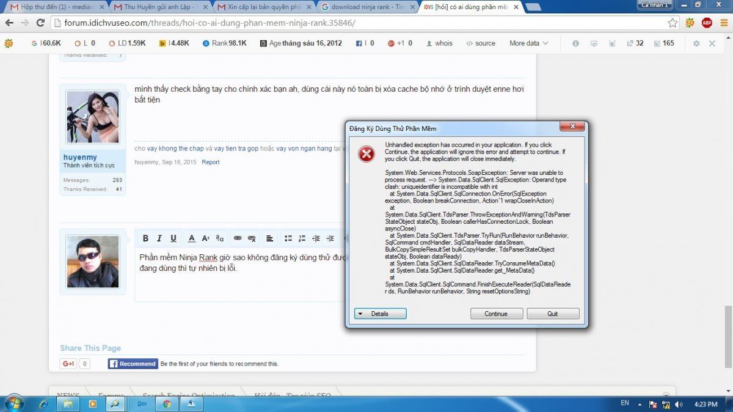Open the Chrome hamburger menu
The width and height of the screenshot is (733, 412).
(x=723, y=23)
